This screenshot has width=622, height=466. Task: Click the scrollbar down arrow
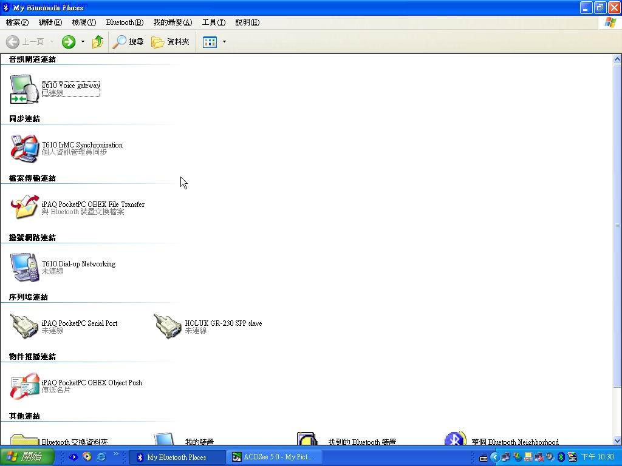[617, 441]
